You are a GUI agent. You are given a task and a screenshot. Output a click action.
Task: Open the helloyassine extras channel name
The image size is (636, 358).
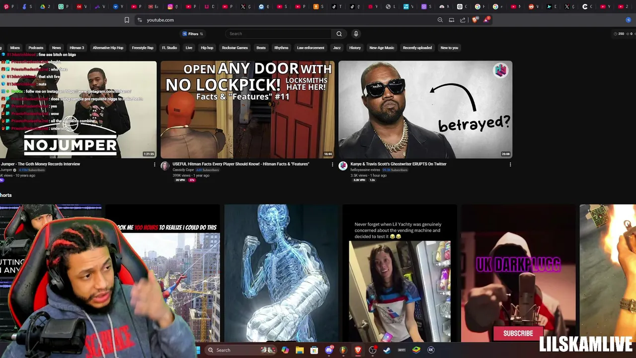tap(365, 170)
